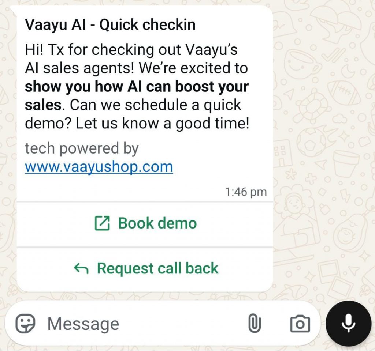375x351 pixels.
Task: Click 'Let us know a good time!' text
Action: 162,124
